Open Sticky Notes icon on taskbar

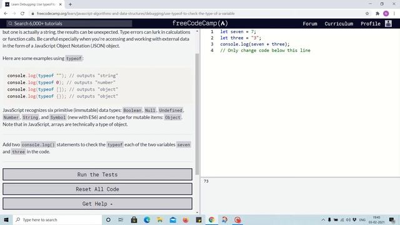point(199,219)
